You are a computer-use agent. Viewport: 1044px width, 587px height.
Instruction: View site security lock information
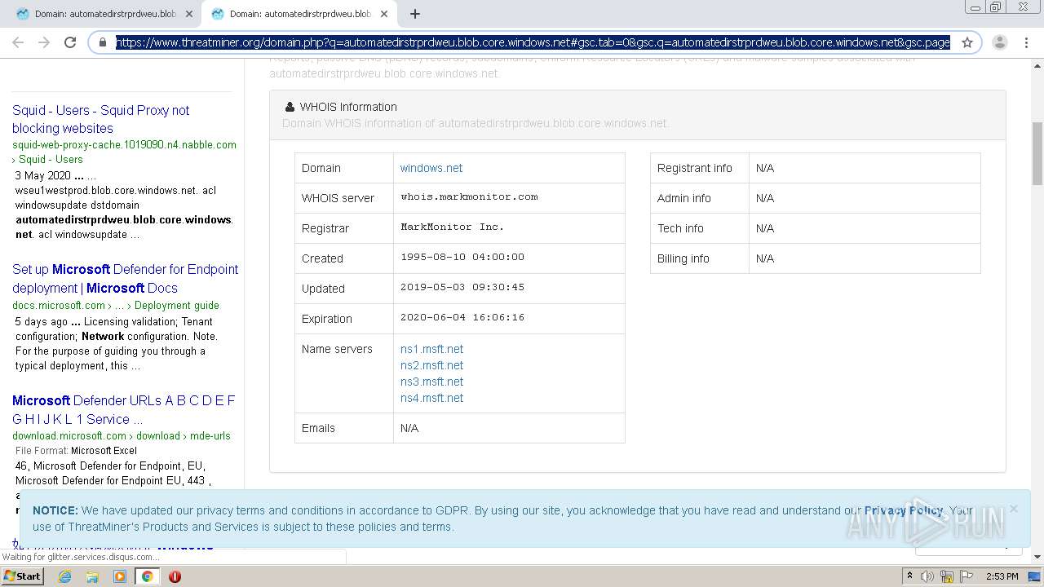point(103,42)
